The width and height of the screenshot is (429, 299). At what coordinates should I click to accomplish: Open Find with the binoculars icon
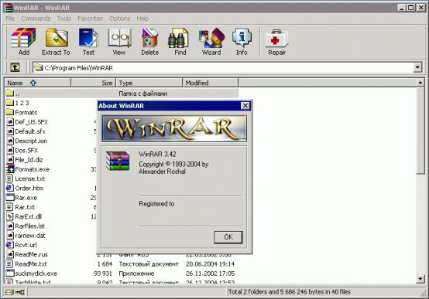pos(178,38)
